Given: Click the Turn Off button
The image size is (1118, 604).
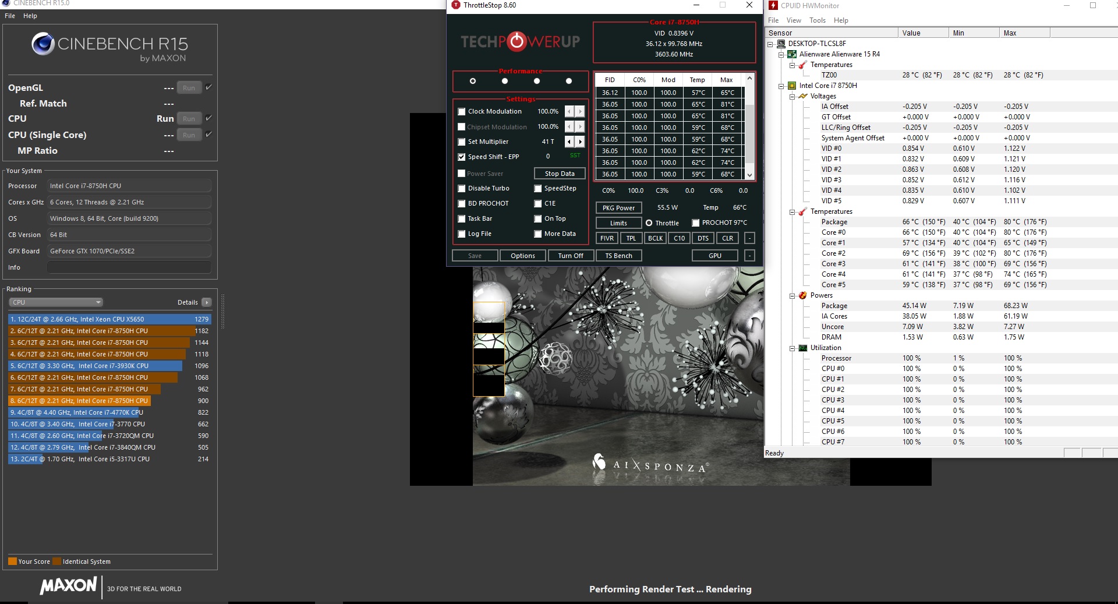Looking at the screenshot, I should click(x=571, y=256).
